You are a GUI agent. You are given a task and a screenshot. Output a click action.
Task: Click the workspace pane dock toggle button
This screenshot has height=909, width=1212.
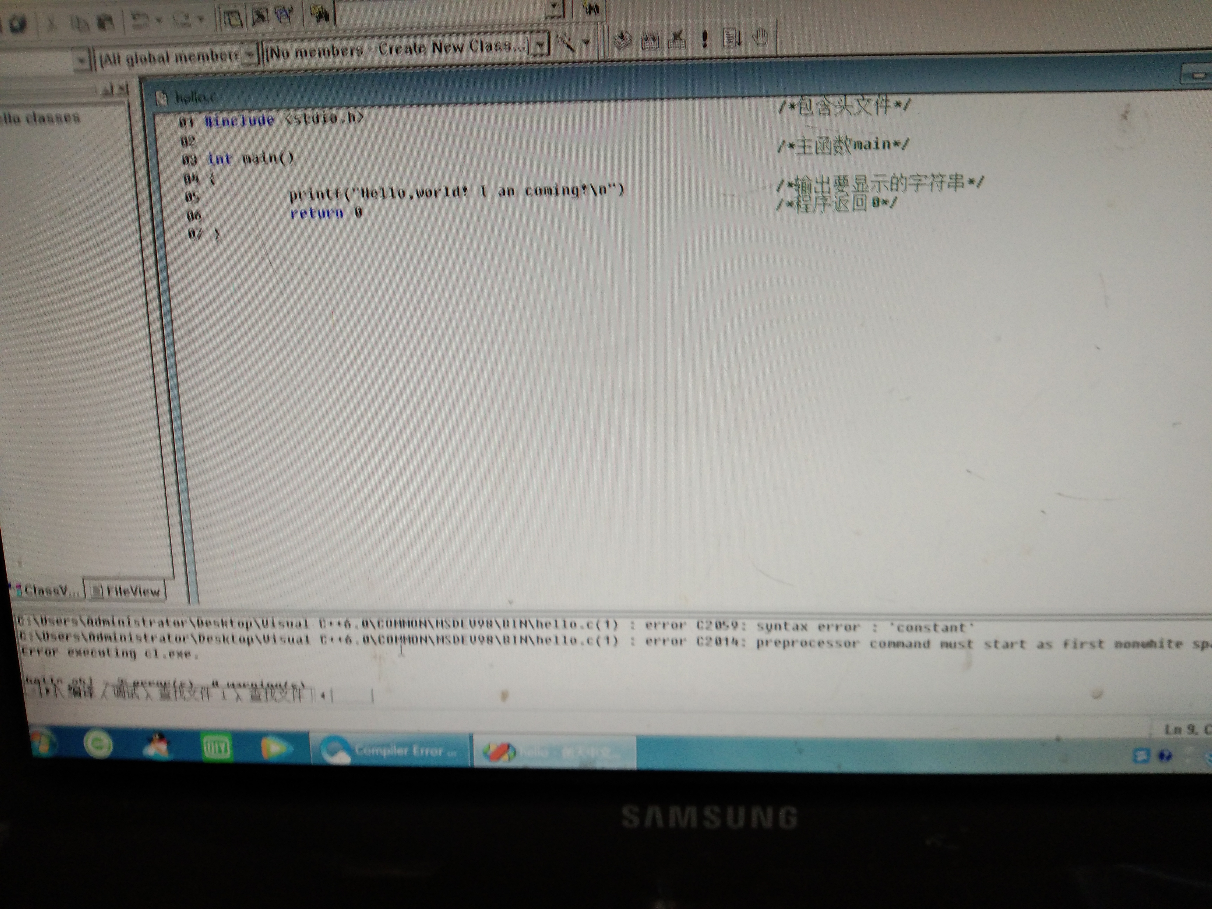(107, 90)
